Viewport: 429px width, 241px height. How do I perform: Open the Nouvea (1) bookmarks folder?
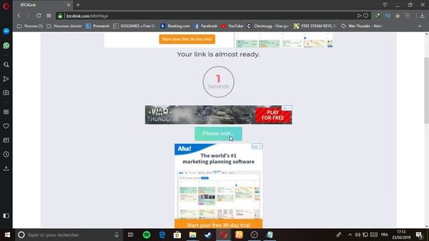tap(29, 26)
